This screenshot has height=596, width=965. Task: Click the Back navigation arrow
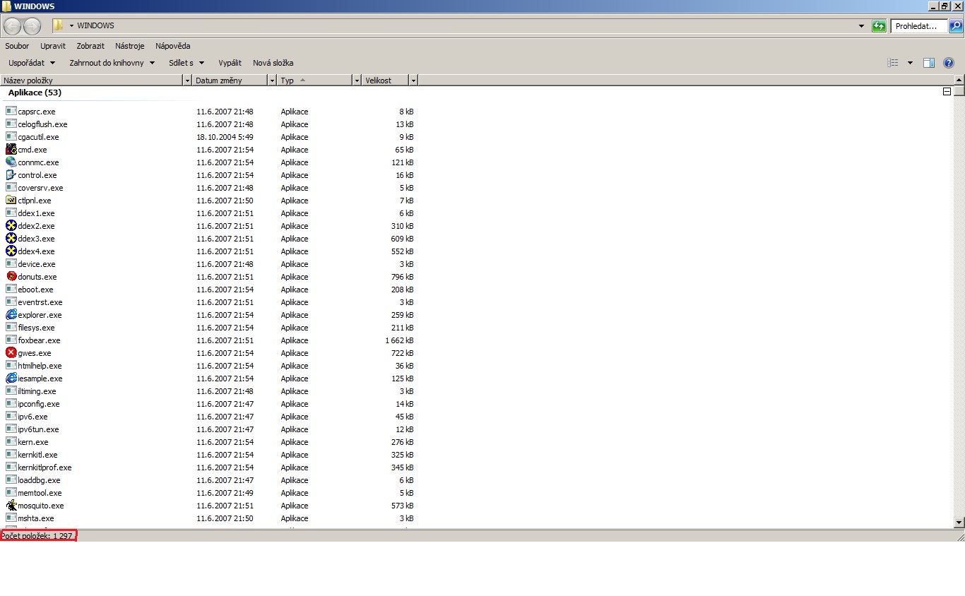(12, 26)
